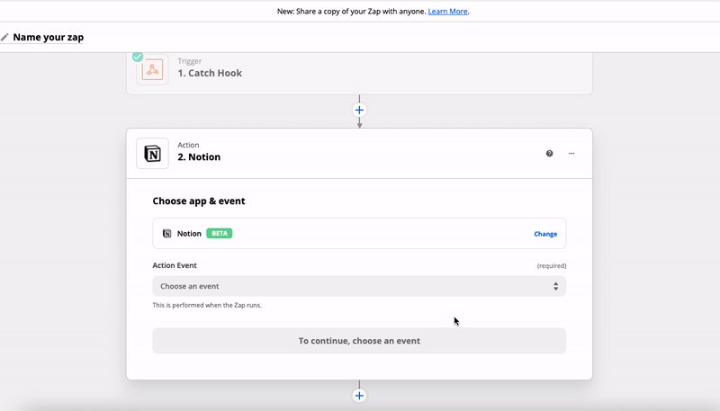This screenshot has height=411, width=720.
Task: Click the Webhooks icon on Catch Hook trigger
Action: [x=152, y=70]
